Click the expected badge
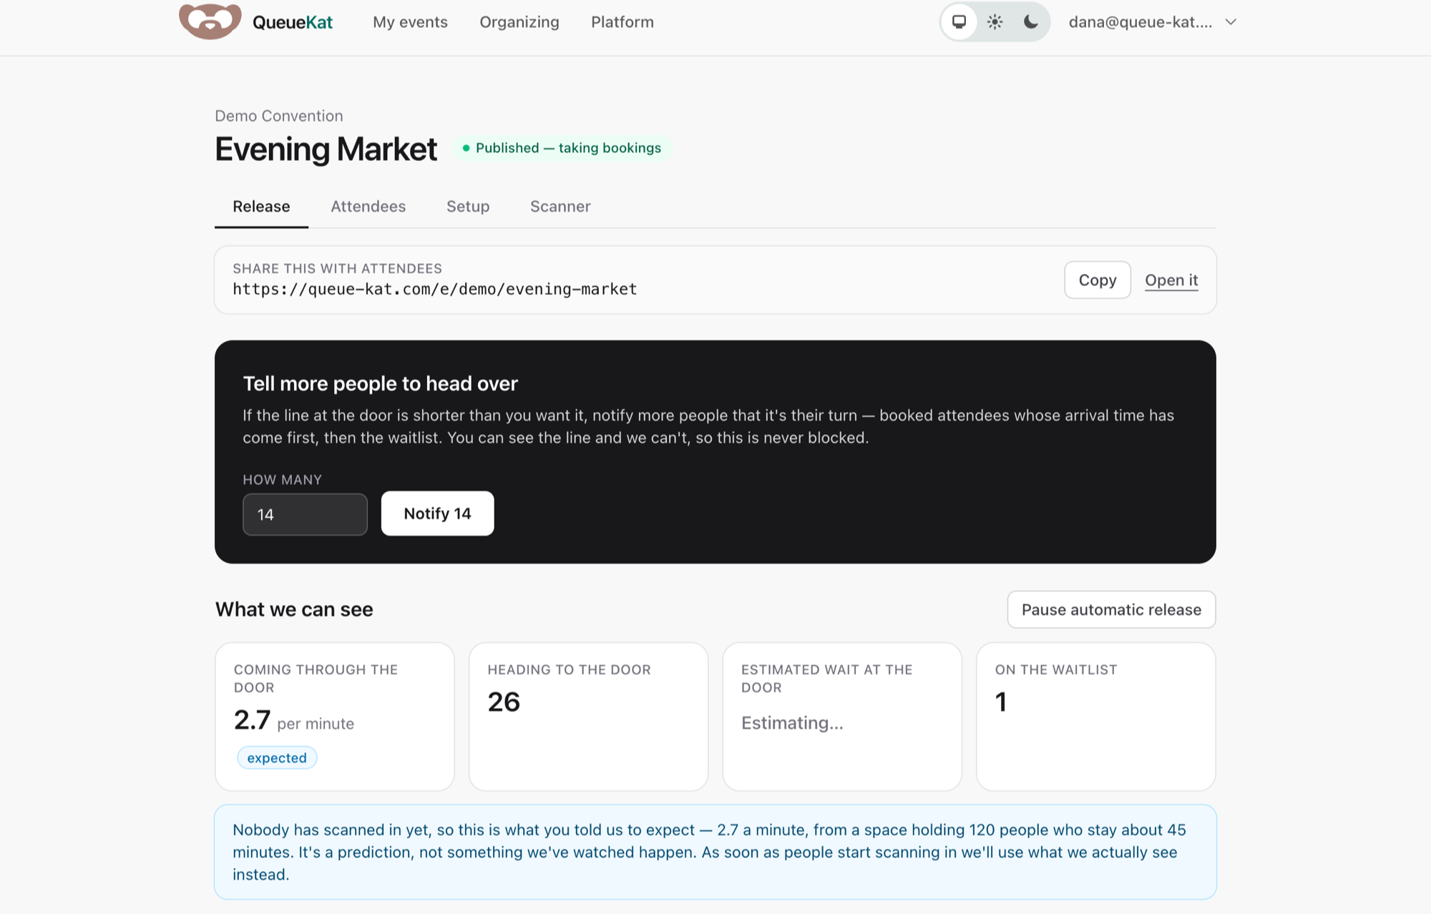The image size is (1431, 914). (x=277, y=758)
